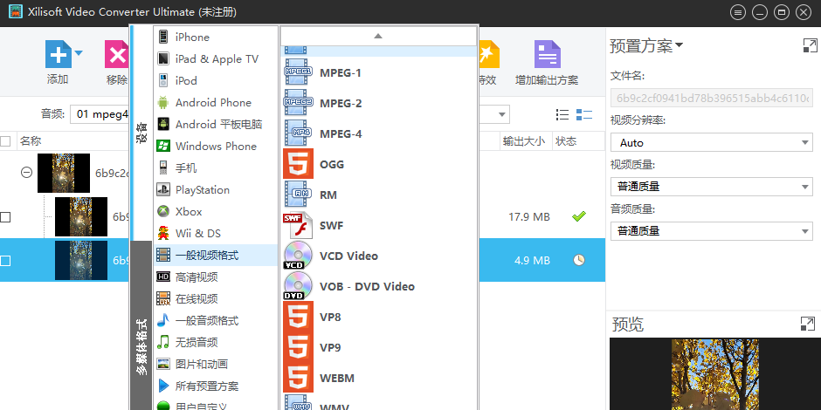Open the 视频质量 dropdown

coord(712,186)
